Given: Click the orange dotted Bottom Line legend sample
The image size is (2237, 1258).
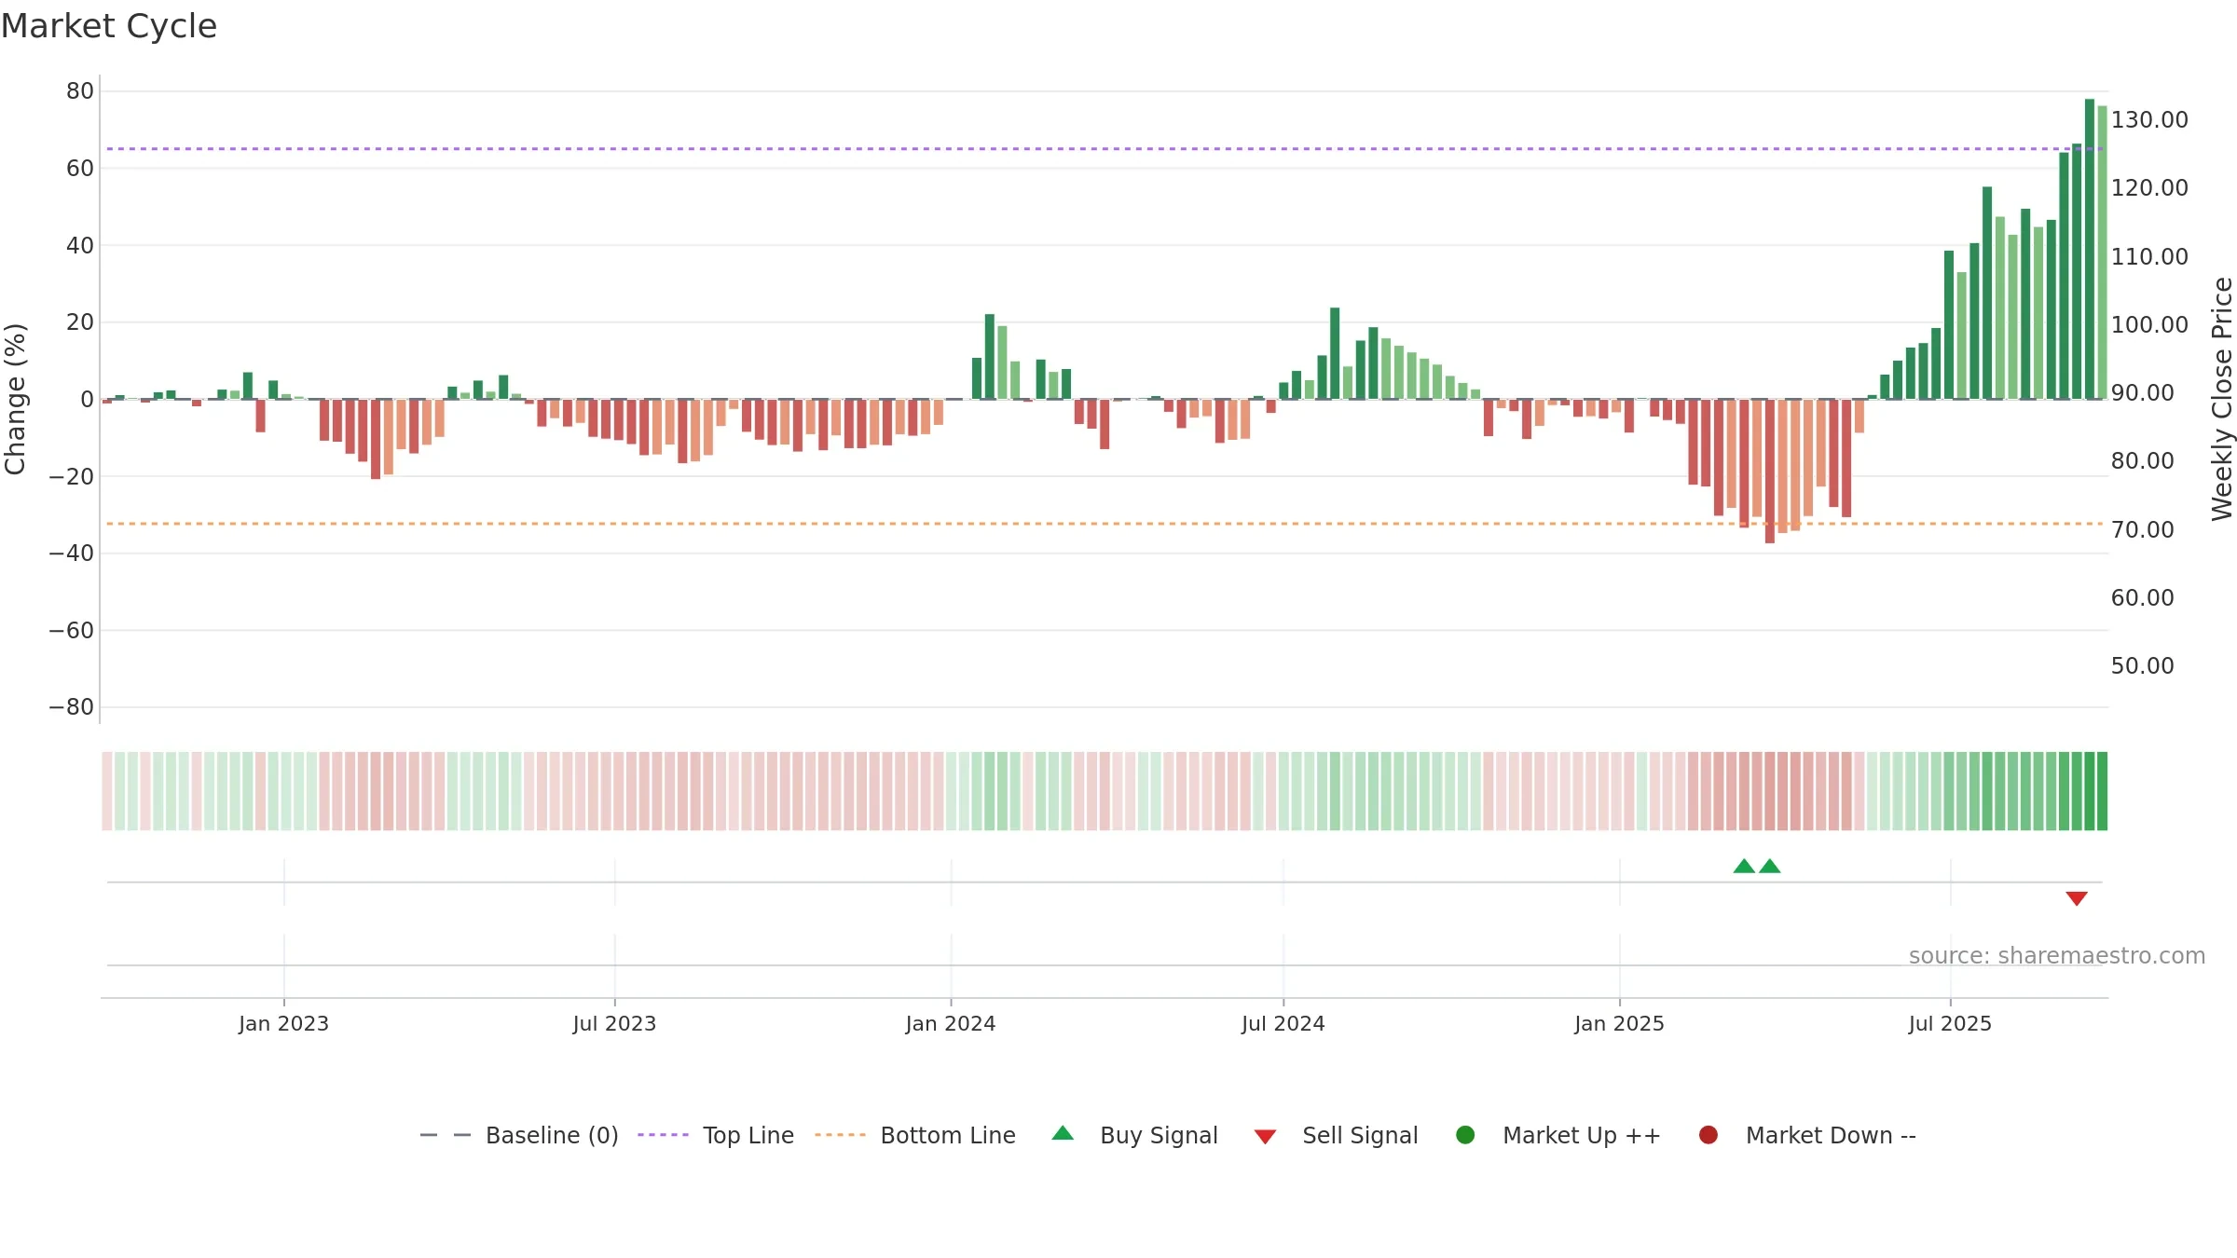Looking at the screenshot, I should click(x=840, y=1135).
